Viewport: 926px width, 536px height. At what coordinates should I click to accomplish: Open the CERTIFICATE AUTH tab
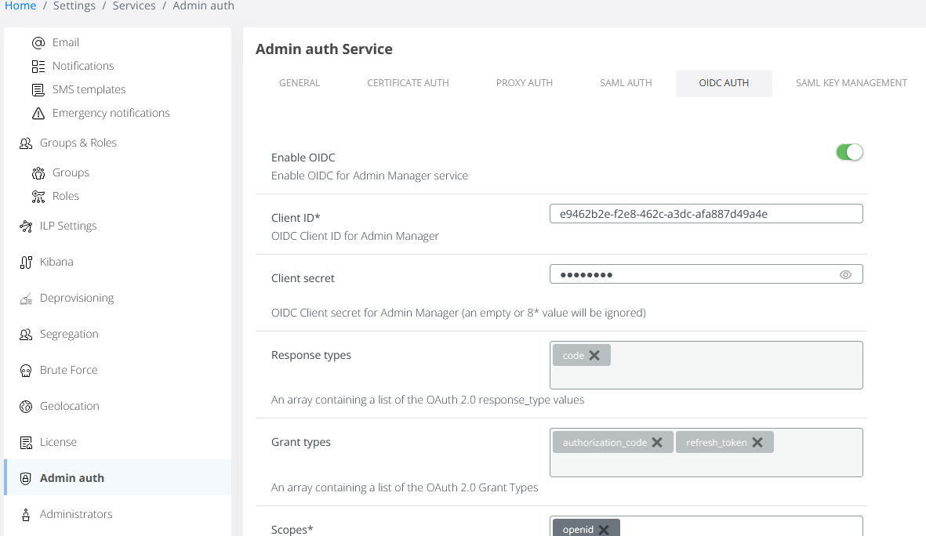pos(408,83)
